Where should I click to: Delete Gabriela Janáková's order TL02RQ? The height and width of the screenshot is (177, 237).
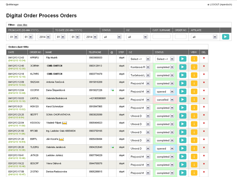point(204,147)
